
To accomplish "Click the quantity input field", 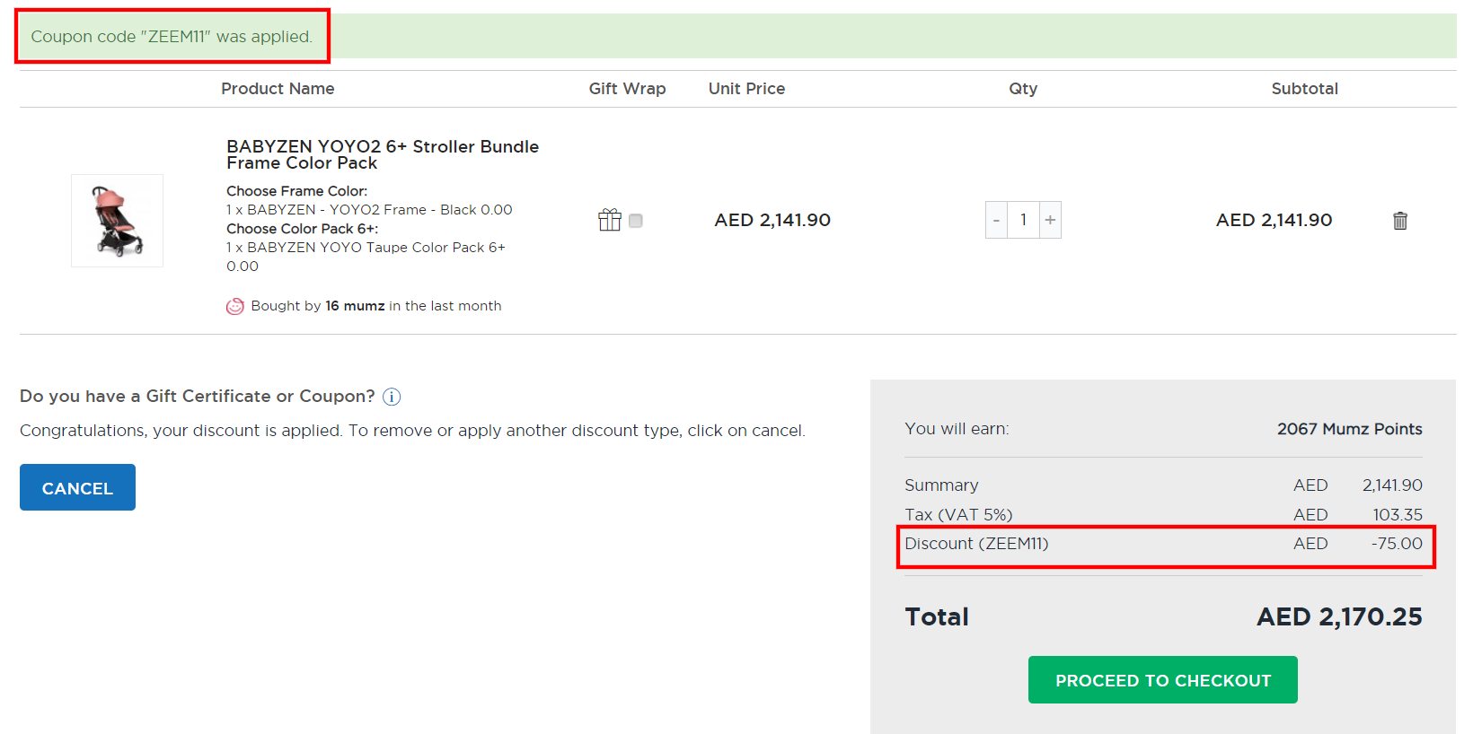I will (x=1023, y=220).
